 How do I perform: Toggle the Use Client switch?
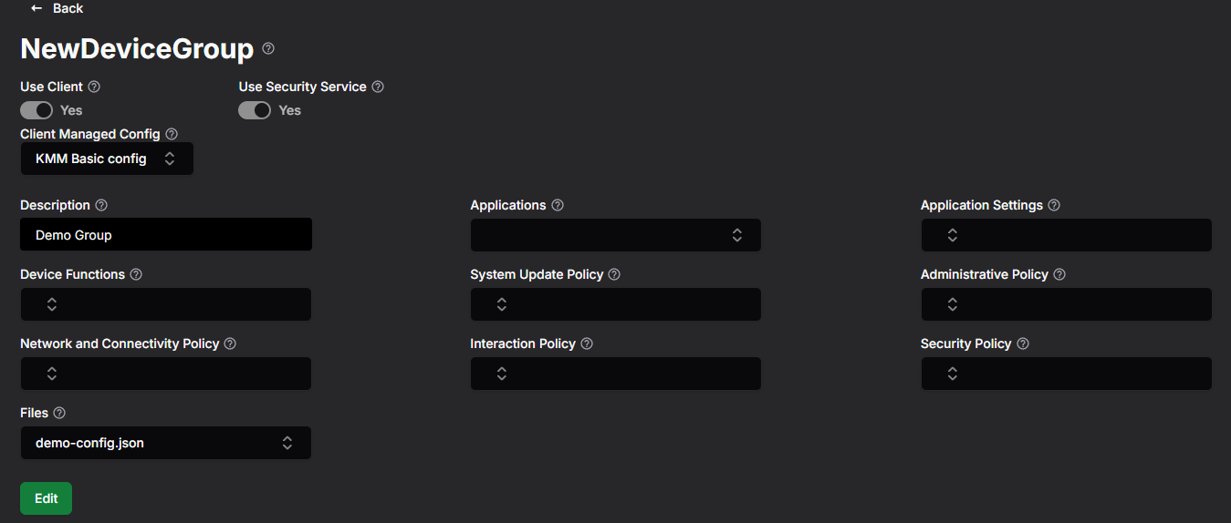click(37, 110)
